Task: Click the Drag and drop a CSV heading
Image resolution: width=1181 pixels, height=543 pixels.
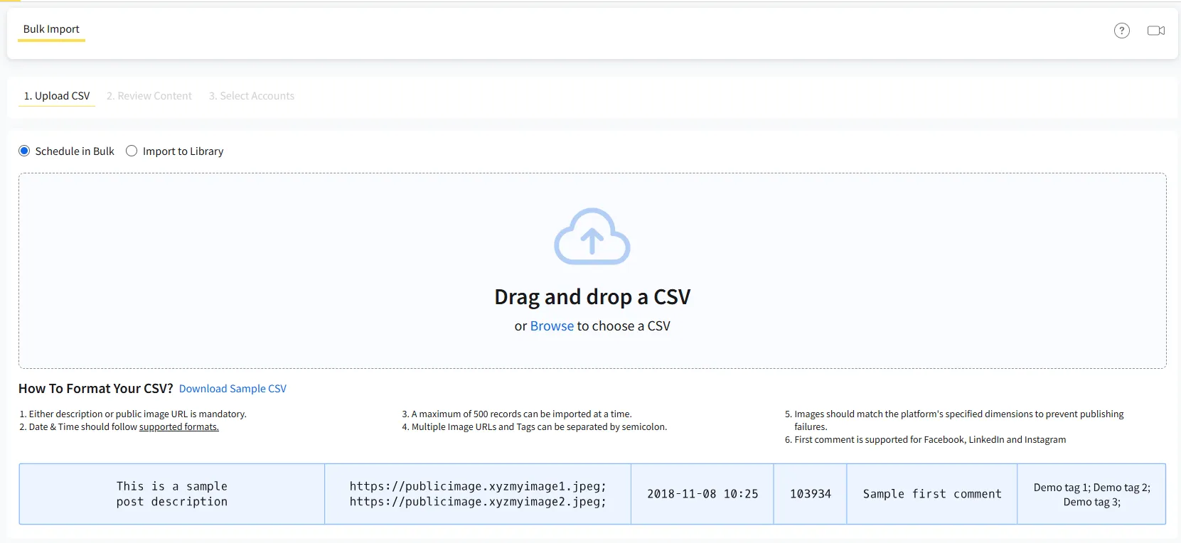Action: tap(592, 297)
